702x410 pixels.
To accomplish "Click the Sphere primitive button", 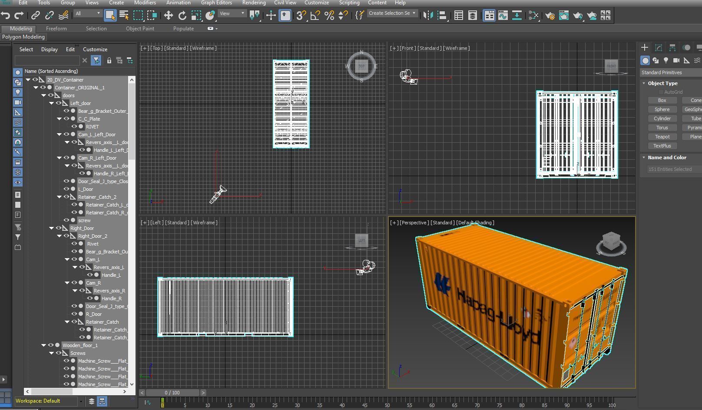I will [x=662, y=109].
